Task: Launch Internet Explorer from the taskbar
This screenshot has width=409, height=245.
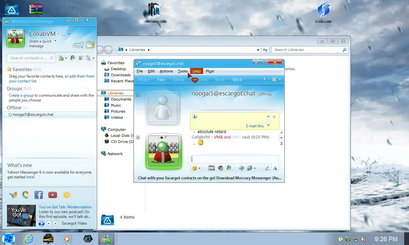Action: pyautogui.click(x=28, y=239)
